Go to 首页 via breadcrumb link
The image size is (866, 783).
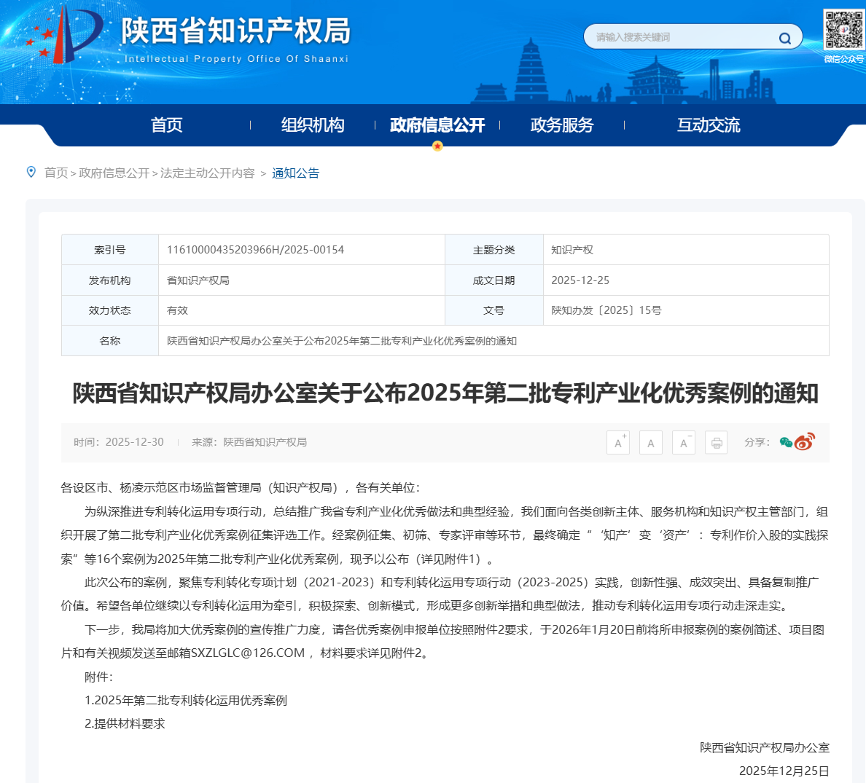pos(56,173)
